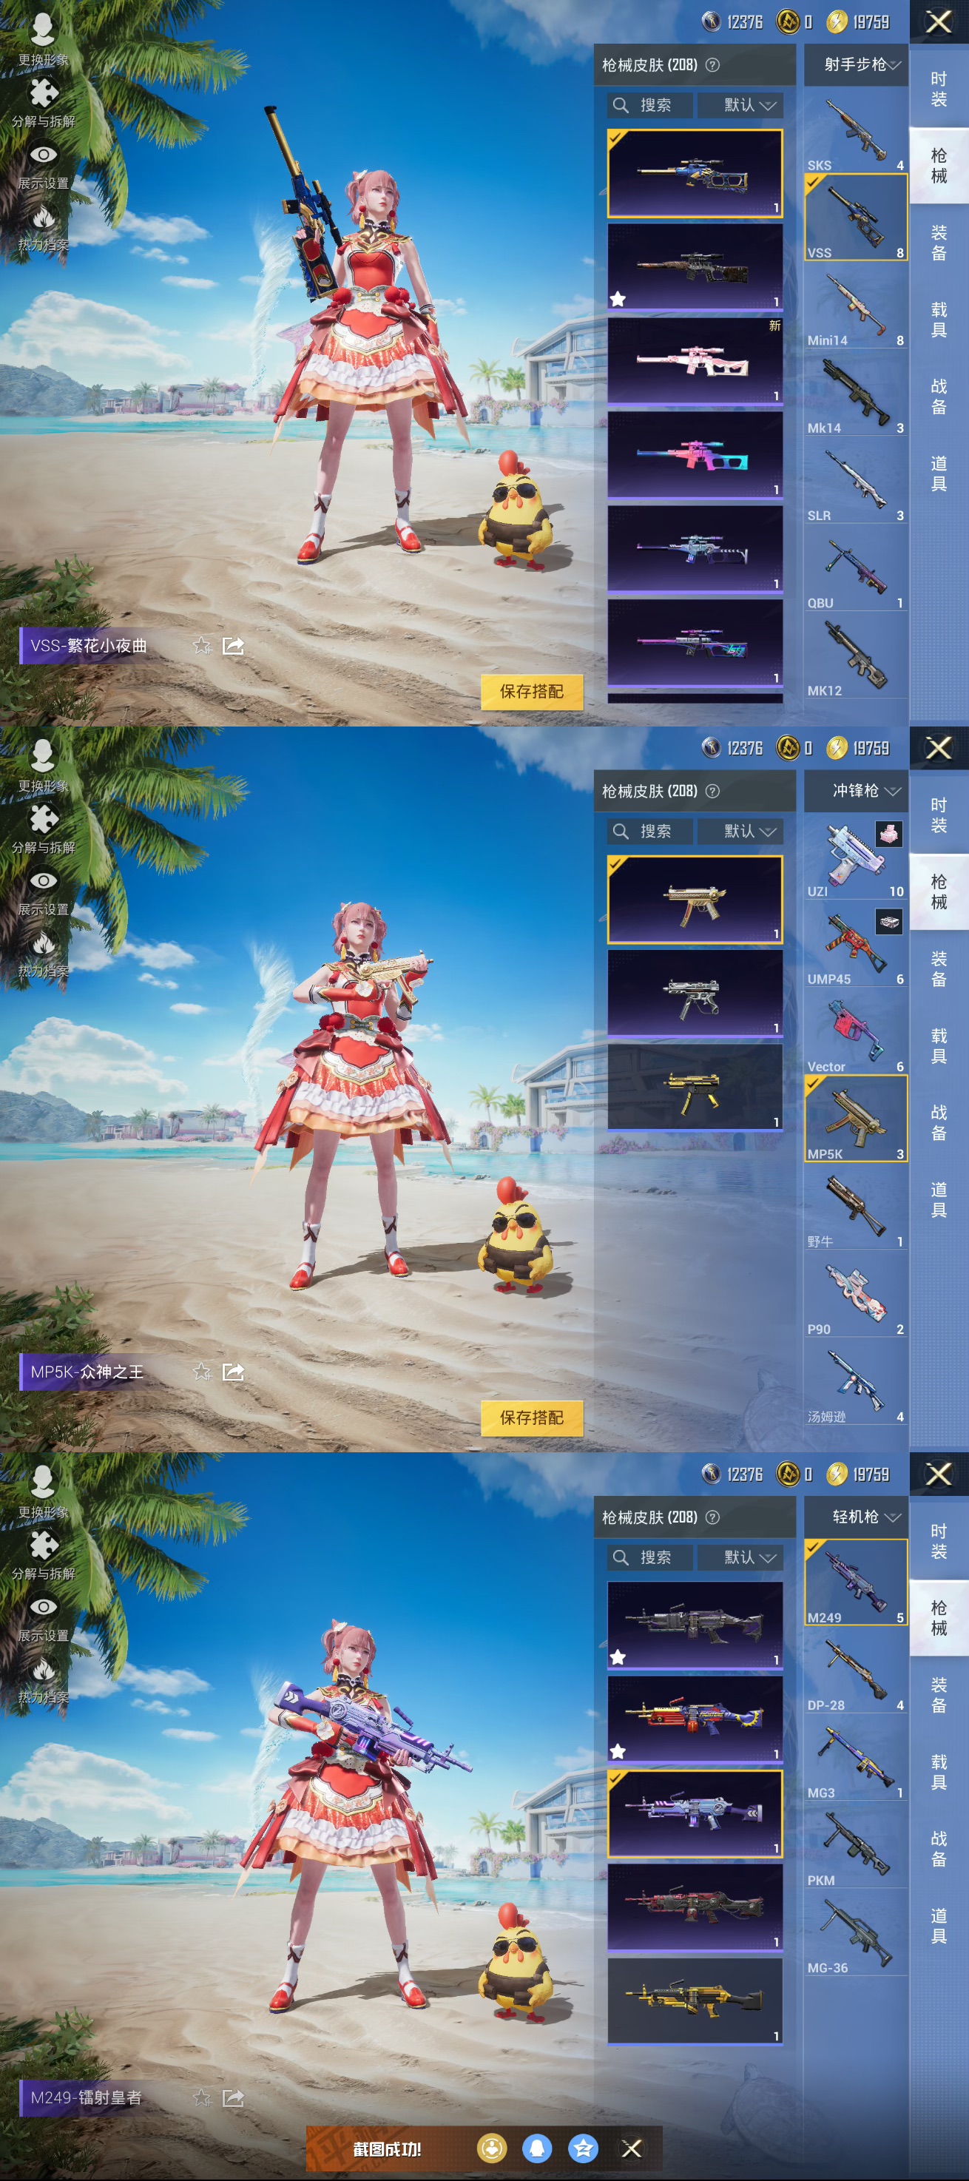
Task: Open 默认 sort dropdown on 射手步枪 screen
Action: coord(740,105)
